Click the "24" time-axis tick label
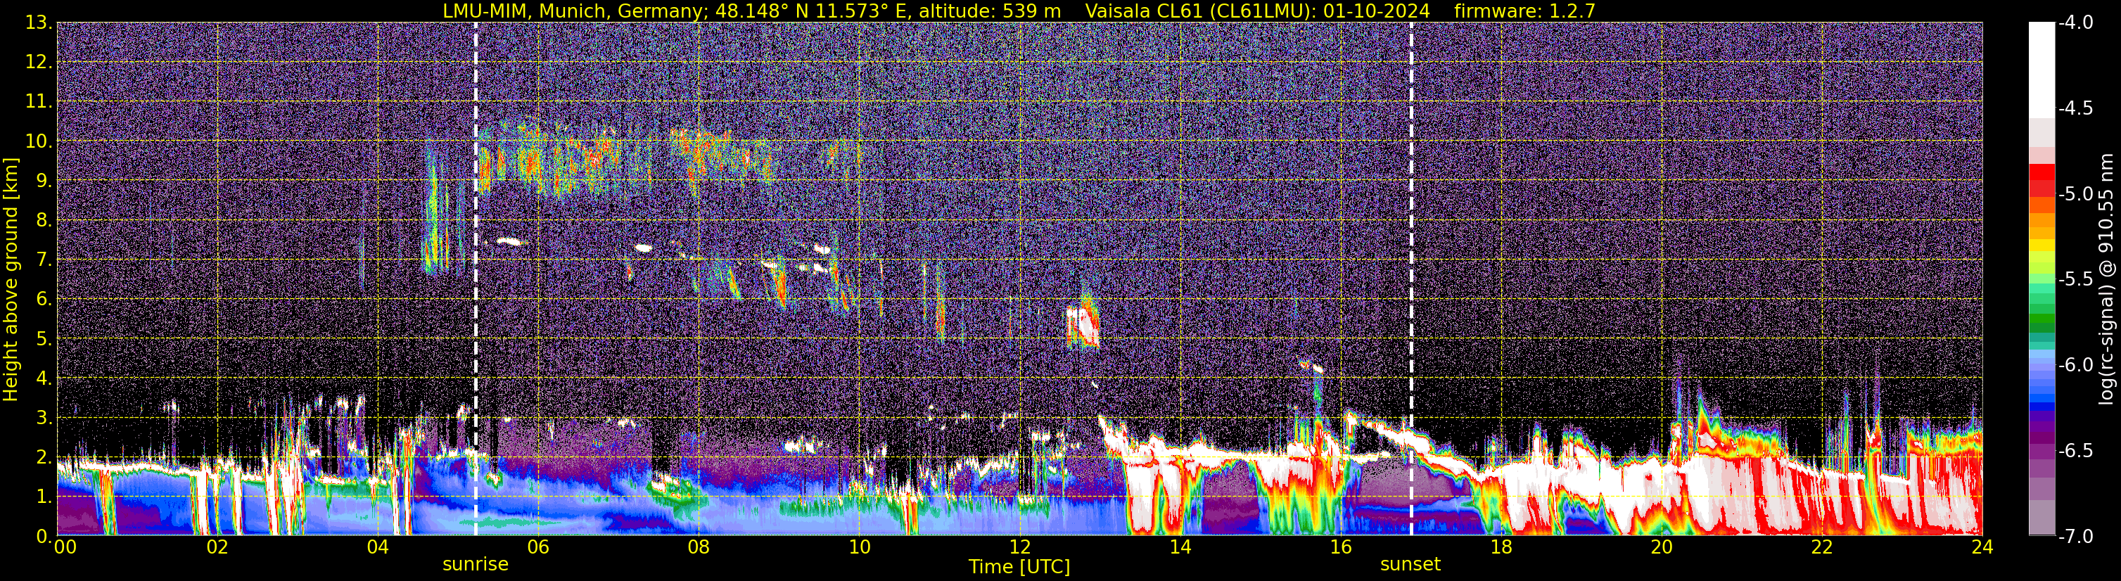This screenshot has height=581, width=2121. point(1982,547)
